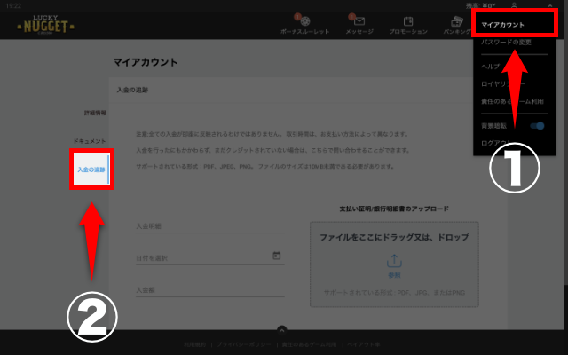Switch to the 入金の追跡 sidebar tab

[x=91, y=169]
